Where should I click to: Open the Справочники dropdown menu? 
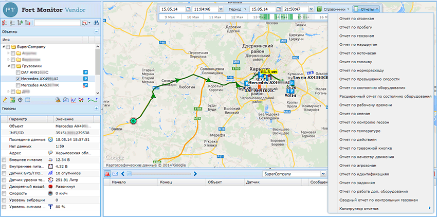coord(335,9)
